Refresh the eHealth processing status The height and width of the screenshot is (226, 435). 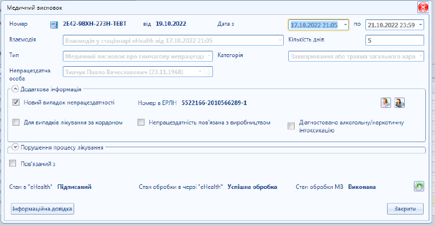[x=419, y=187]
